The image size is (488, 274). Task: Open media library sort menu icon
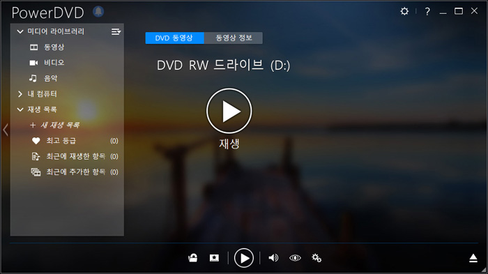pyautogui.click(x=116, y=31)
